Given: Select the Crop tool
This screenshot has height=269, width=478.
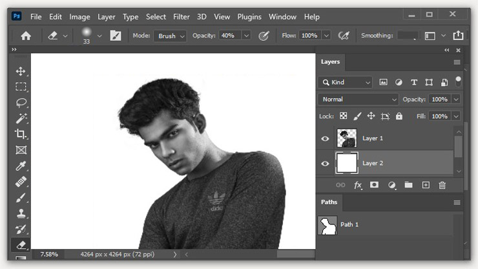Looking at the screenshot, I should click(x=21, y=134).
